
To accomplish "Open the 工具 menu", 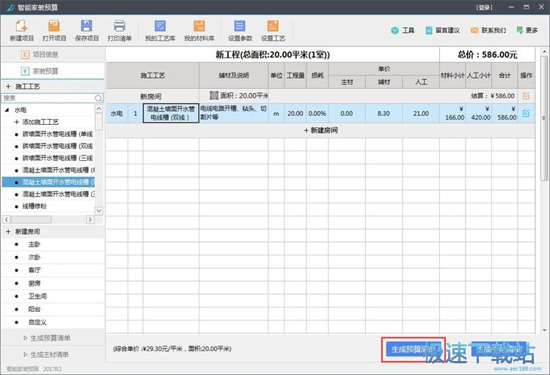I will [403, 31].
